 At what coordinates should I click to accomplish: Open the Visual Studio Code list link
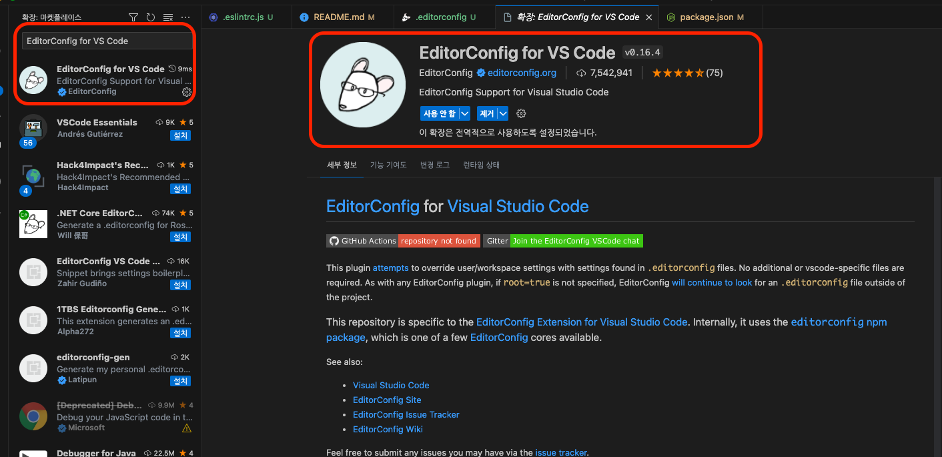(391, 385)
